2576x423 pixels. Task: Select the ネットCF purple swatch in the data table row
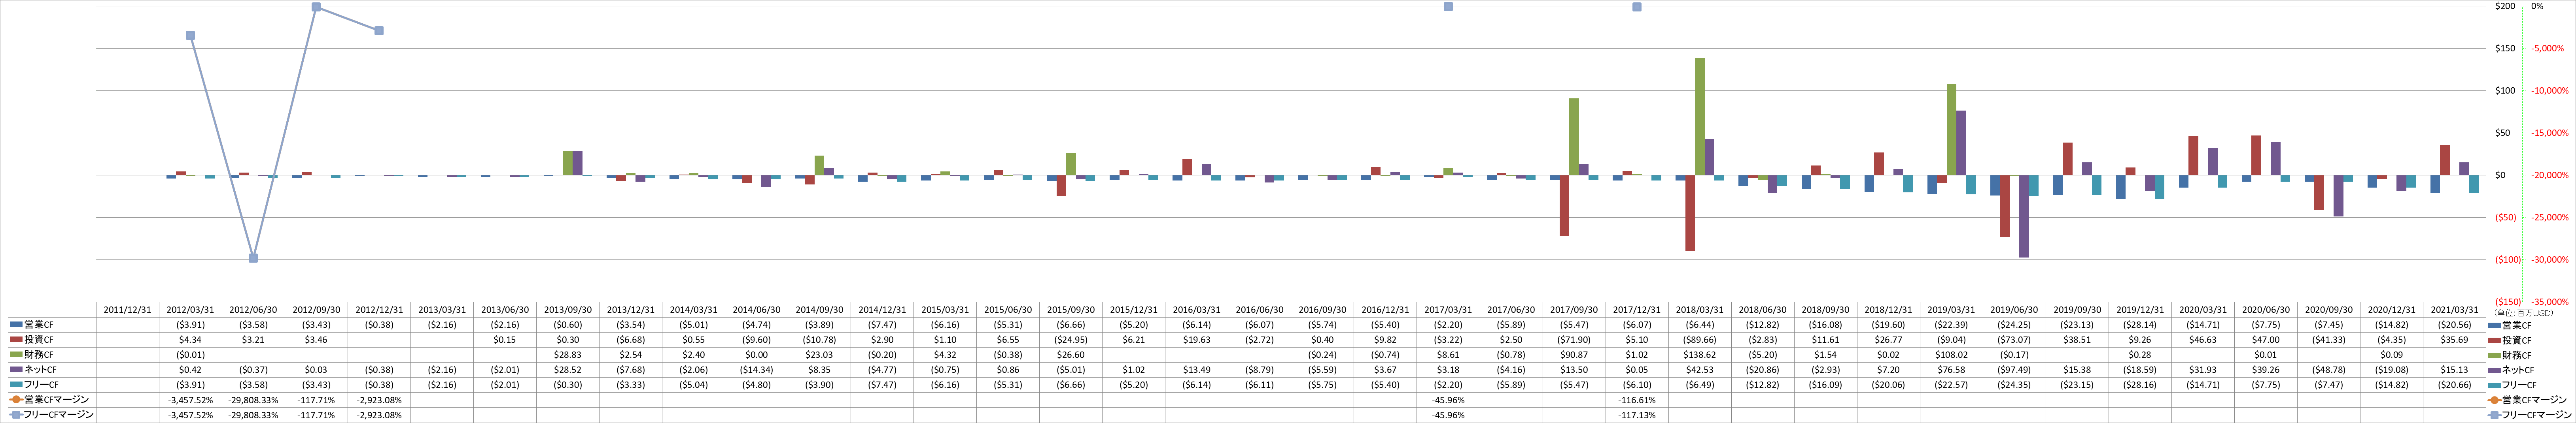(15, 369)
